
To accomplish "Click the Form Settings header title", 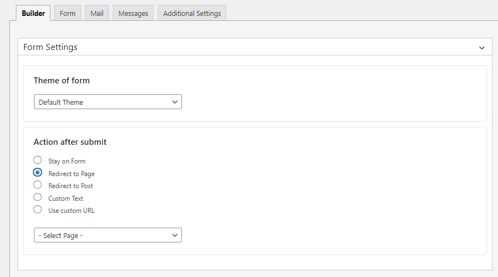I will point(50,47).
